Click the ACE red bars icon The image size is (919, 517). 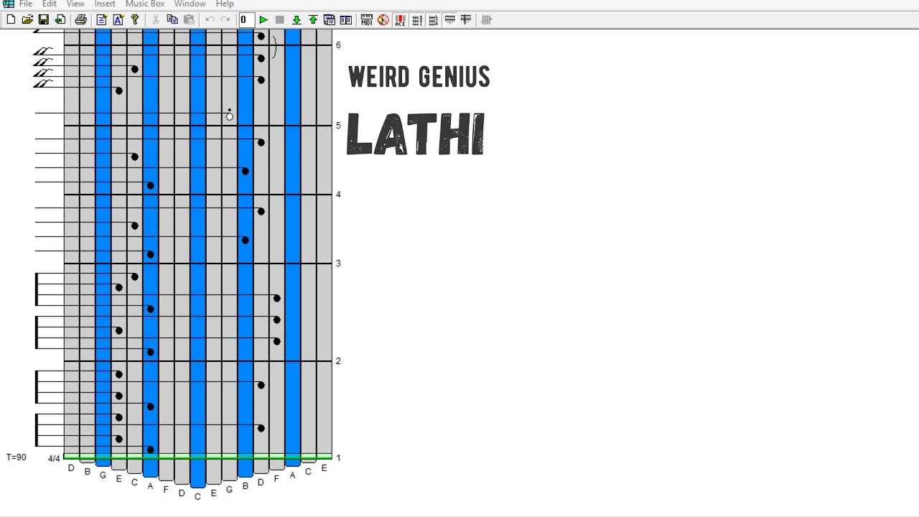(400, 20)
